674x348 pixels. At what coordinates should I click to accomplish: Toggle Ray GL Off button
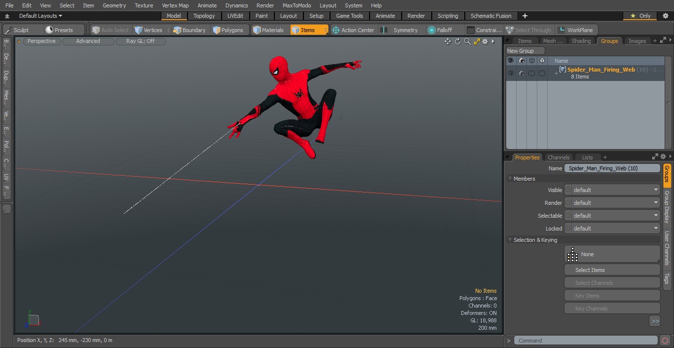pos(141,41)
